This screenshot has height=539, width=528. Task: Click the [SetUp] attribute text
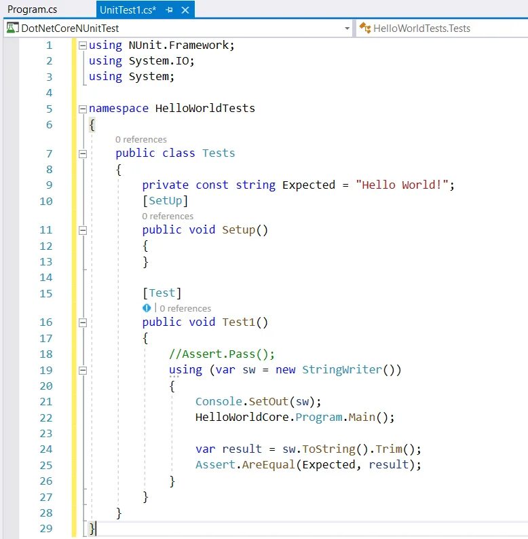tap(166, 201)
